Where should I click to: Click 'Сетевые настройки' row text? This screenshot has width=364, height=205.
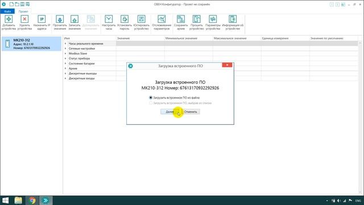point(82,48)
